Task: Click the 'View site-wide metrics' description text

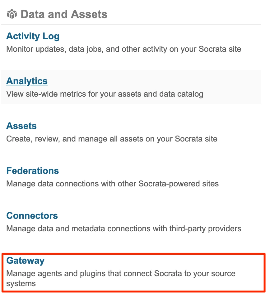Action: pos(105,94)
